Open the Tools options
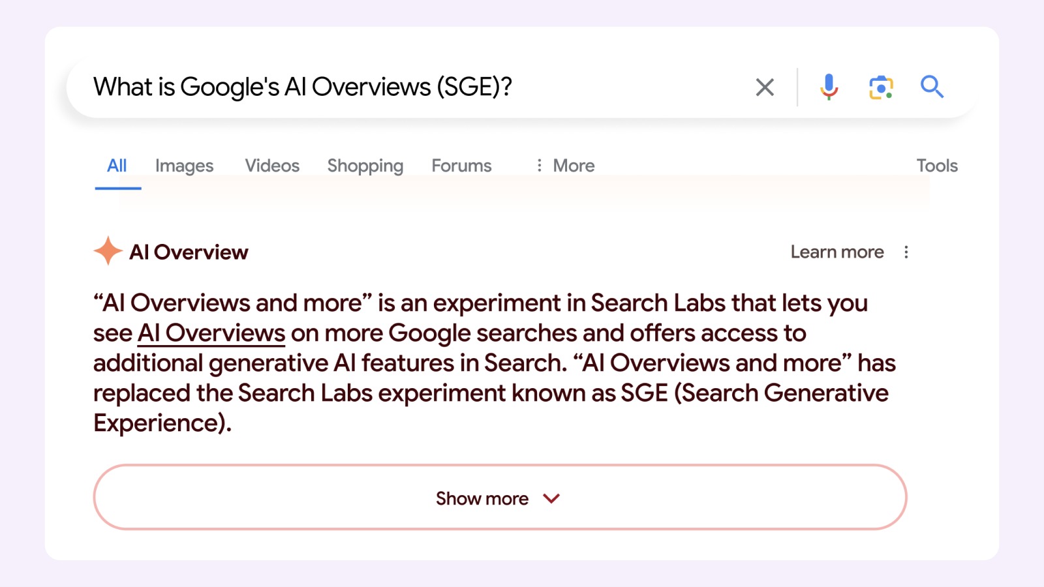 (937, 165)
